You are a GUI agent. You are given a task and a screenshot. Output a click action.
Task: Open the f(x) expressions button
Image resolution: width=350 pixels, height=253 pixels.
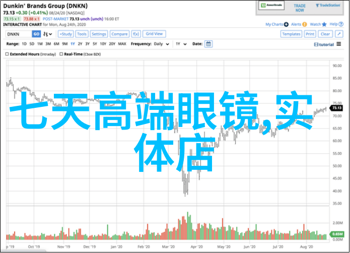tap(136, 34)
